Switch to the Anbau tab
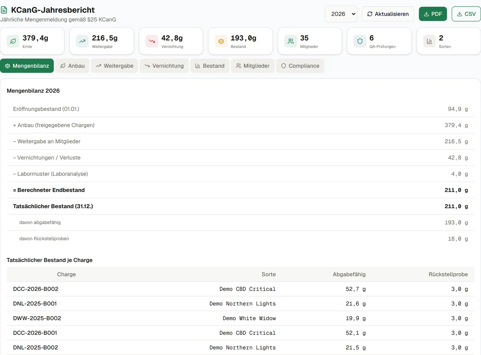481x355 pixels. pyautogui.click(x=72, y=66)
